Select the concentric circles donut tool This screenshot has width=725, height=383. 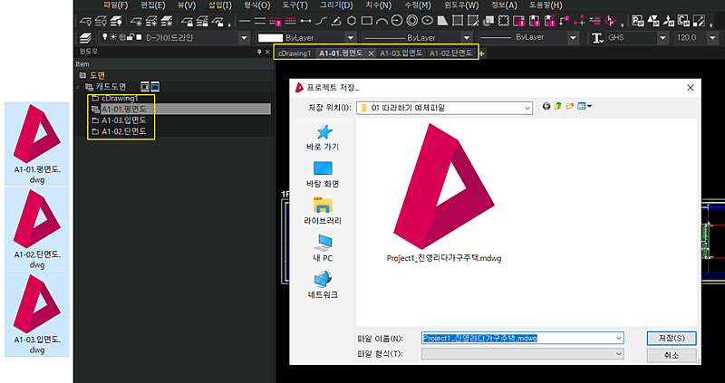(x=412, y=21)
